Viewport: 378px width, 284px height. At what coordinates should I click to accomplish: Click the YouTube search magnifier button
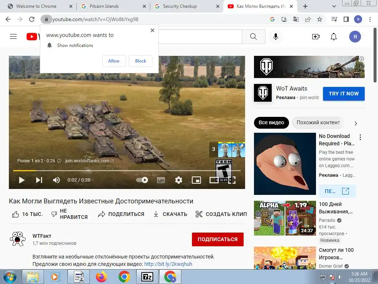pos(253,37)
